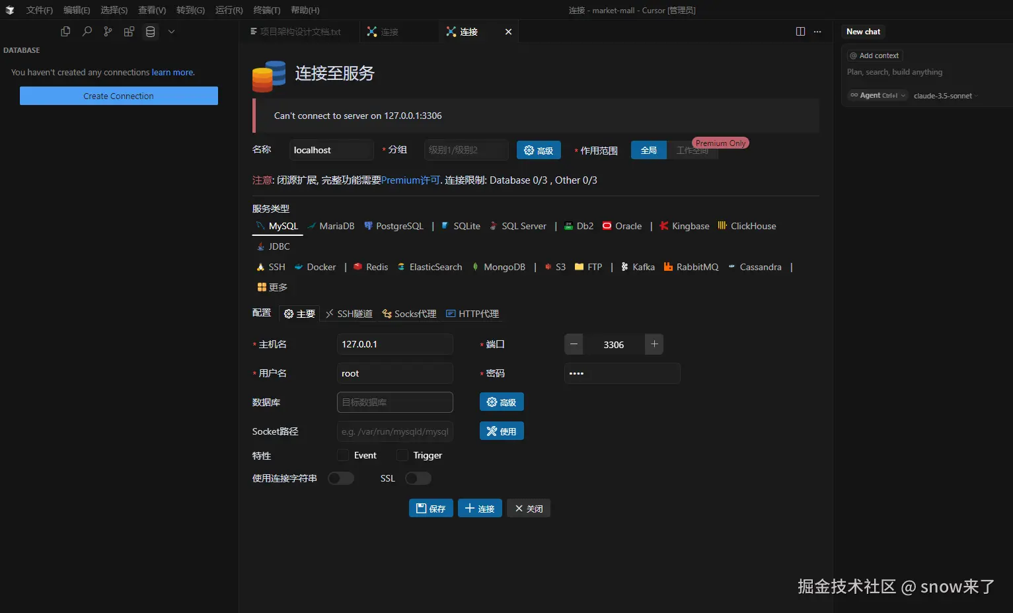Choose PostgreSQL service type
This screenshot has height=613, width=1013.
(x=394, y=226)
